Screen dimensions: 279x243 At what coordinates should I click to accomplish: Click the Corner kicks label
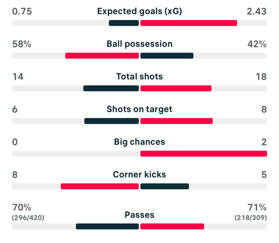pos(139,175)
